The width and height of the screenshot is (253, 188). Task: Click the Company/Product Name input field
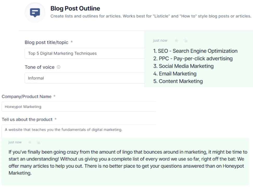[79, 106]
